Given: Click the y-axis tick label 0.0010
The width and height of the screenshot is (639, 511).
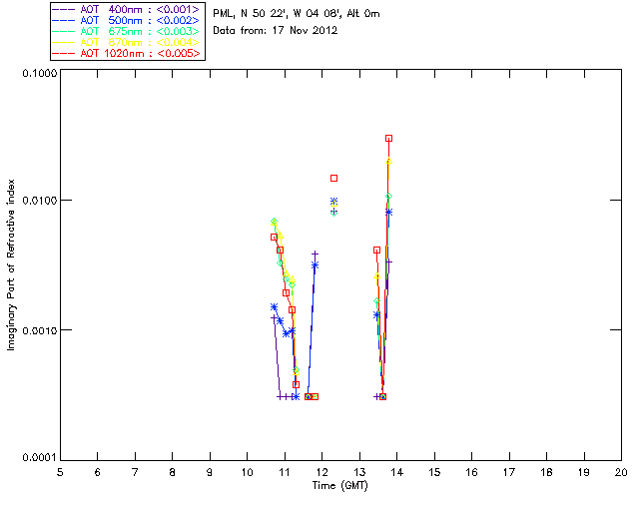Looking at the screenshot, I should [40, 329].
